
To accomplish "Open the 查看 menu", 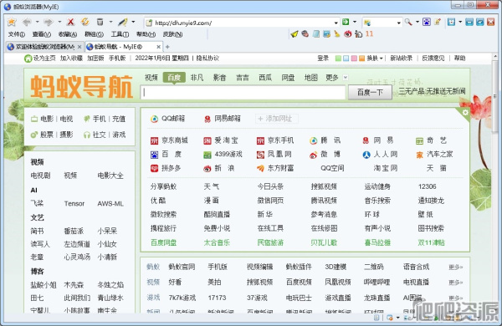I will 41,34.
